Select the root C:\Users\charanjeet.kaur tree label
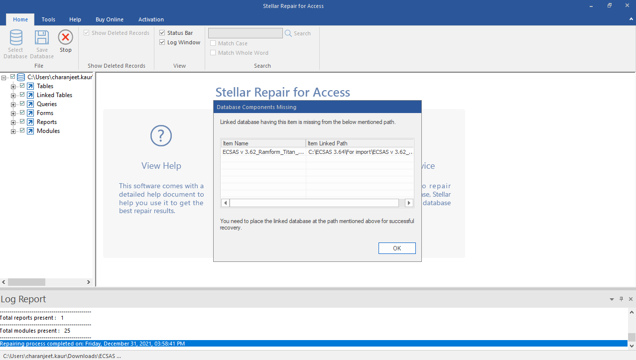Viewport: 636px width, 360px height. 60,77
